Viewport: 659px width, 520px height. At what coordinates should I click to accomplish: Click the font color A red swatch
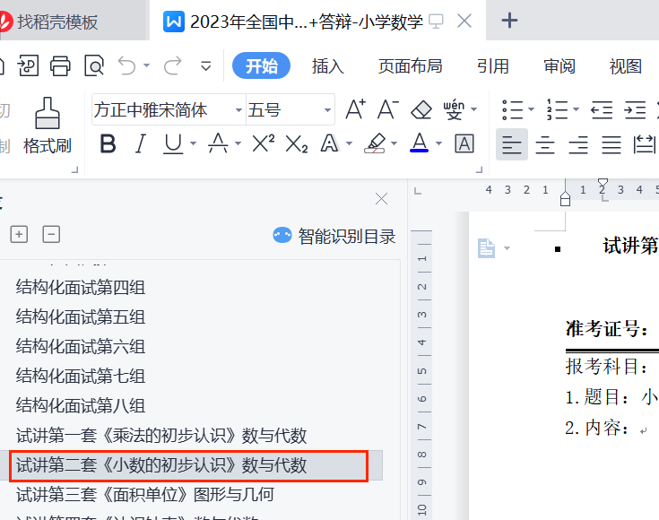click(419, 143)
